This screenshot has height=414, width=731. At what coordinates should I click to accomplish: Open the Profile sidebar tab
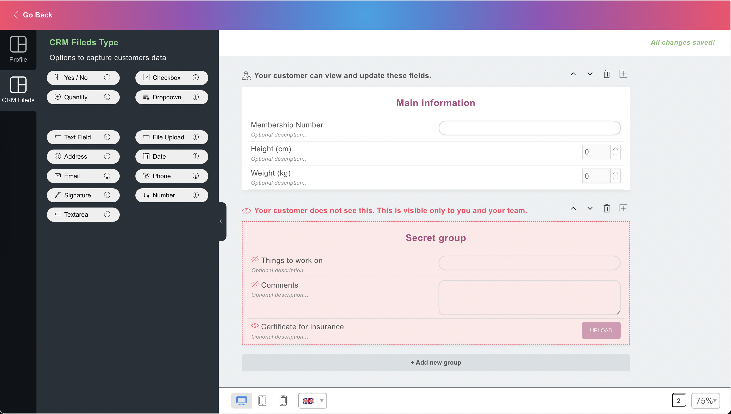pos(18,49)
